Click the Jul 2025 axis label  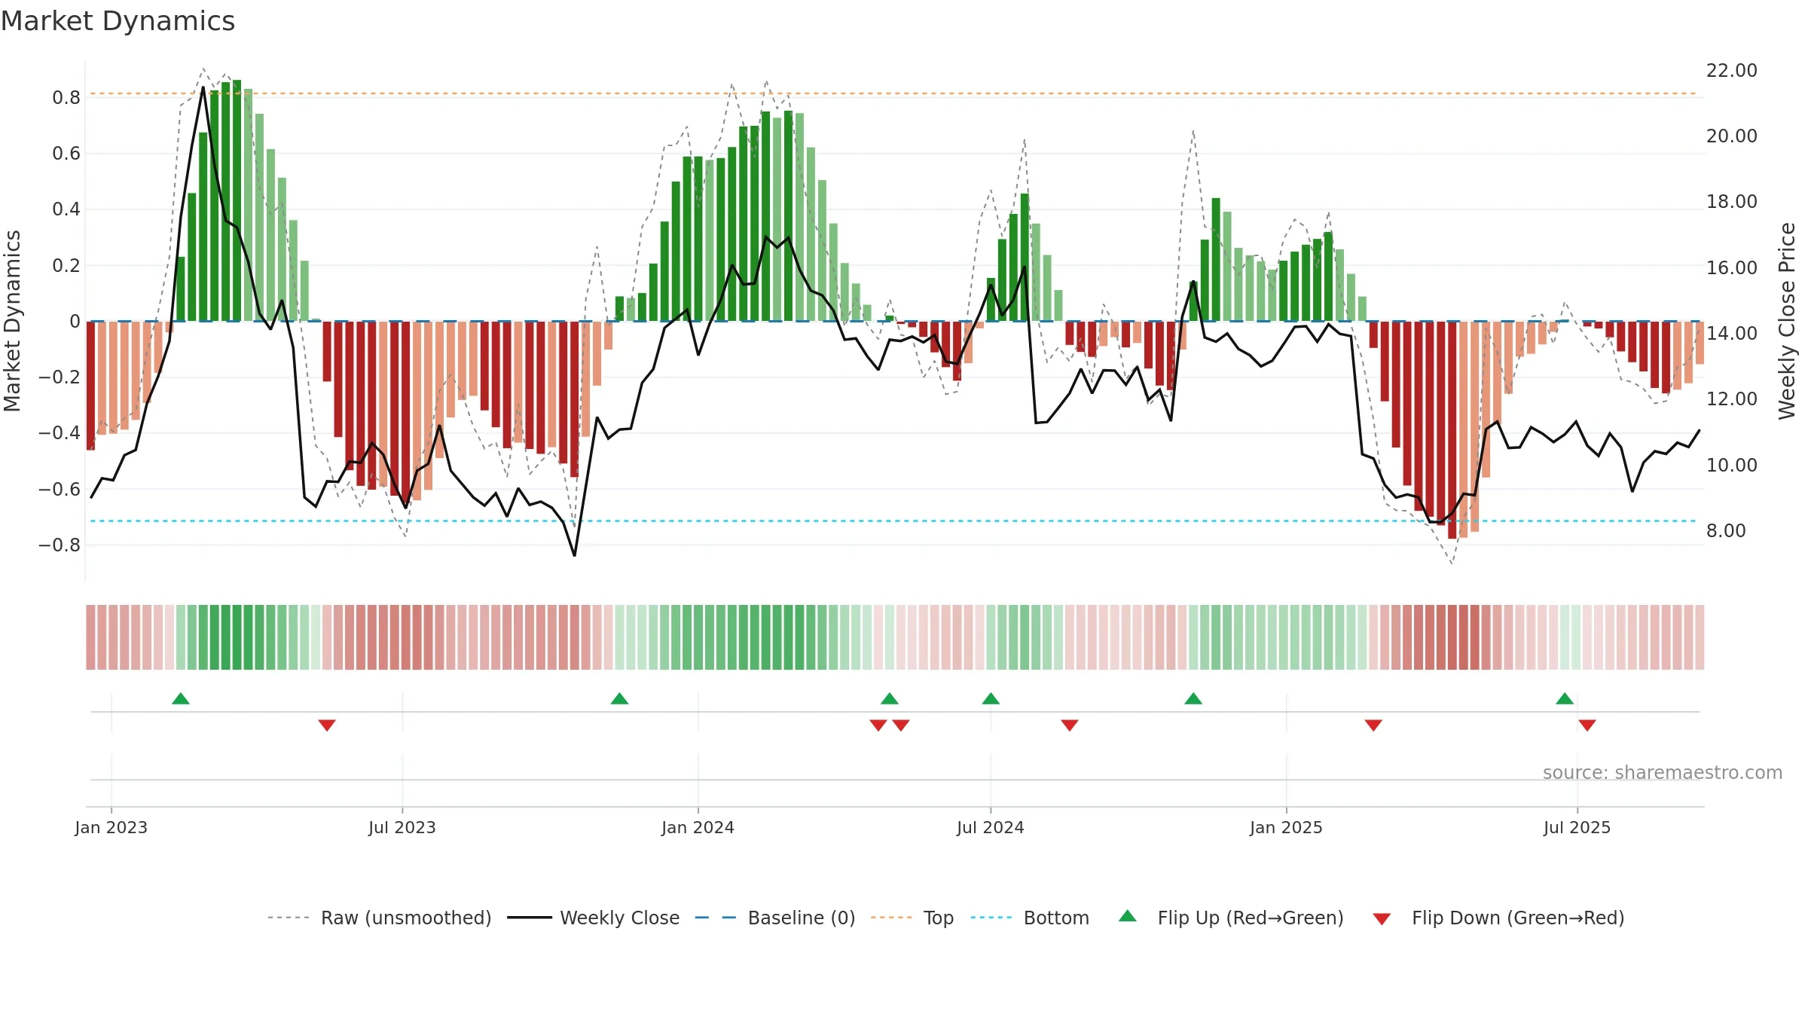pyautogui.click(x=1577, y=827)
